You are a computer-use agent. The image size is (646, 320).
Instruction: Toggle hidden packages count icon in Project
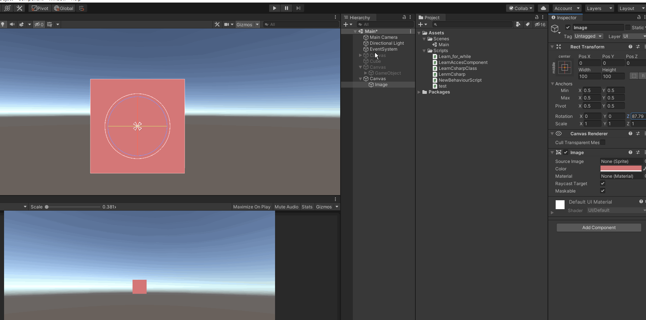(540, 24)
